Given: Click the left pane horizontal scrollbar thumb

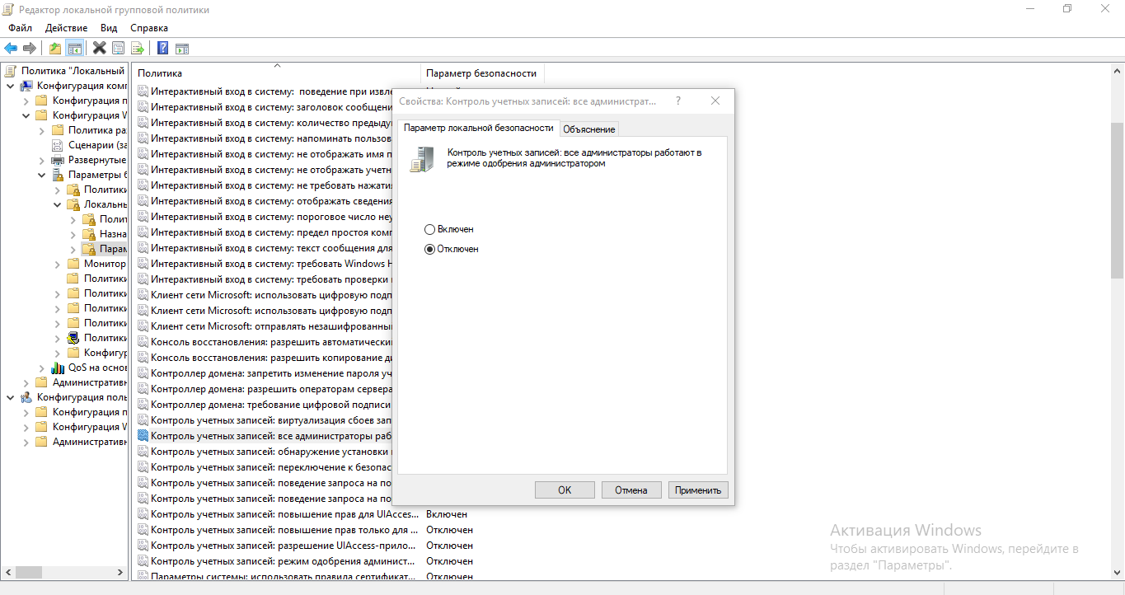Looking at the screenshot, I should 28,572.
